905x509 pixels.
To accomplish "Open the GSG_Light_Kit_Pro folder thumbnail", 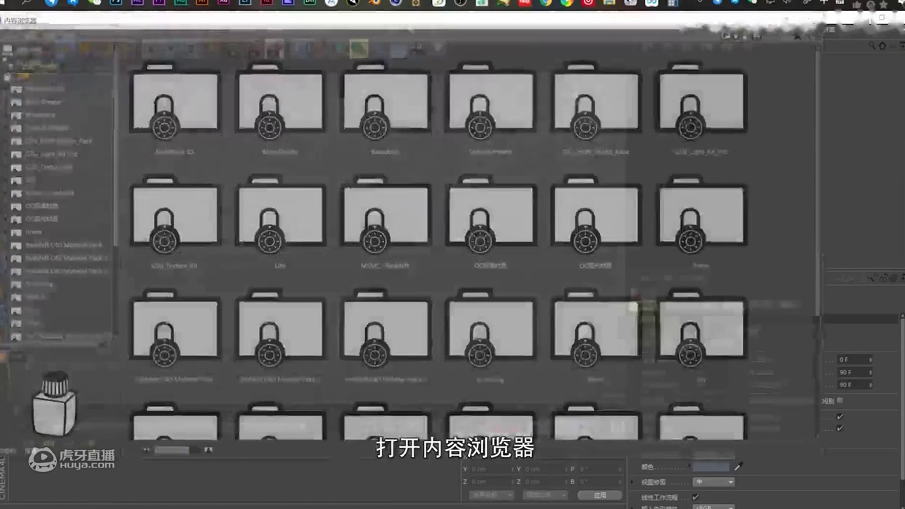I will tap(701, 101).
